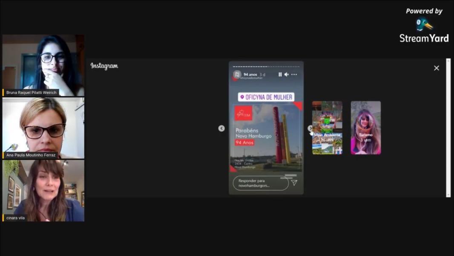The height and width of the screenshot is (256, 454).
Task: Advance to the next story arrow
Action: click(x=310, y=128)
